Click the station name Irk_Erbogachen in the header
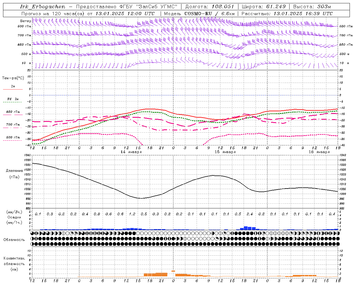The height and width of the screenshot is (283, 354). click(x=43, y=7)
